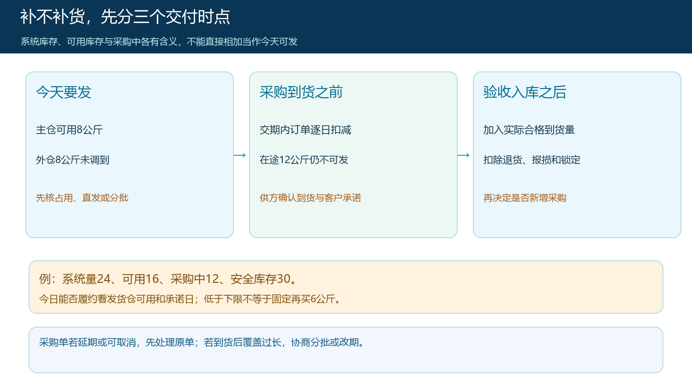Click the text "外仓8公斤未调到"
Screen dimensions: 692x387
point(72,160)
